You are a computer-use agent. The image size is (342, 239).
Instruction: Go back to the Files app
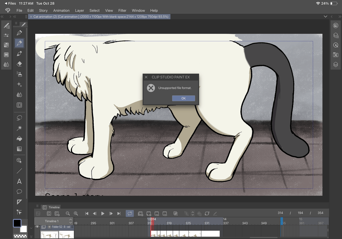(x=10, y=3)
